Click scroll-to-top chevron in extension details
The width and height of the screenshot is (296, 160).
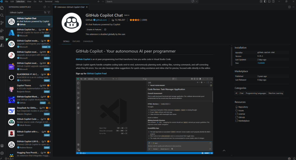click(224, 150)
